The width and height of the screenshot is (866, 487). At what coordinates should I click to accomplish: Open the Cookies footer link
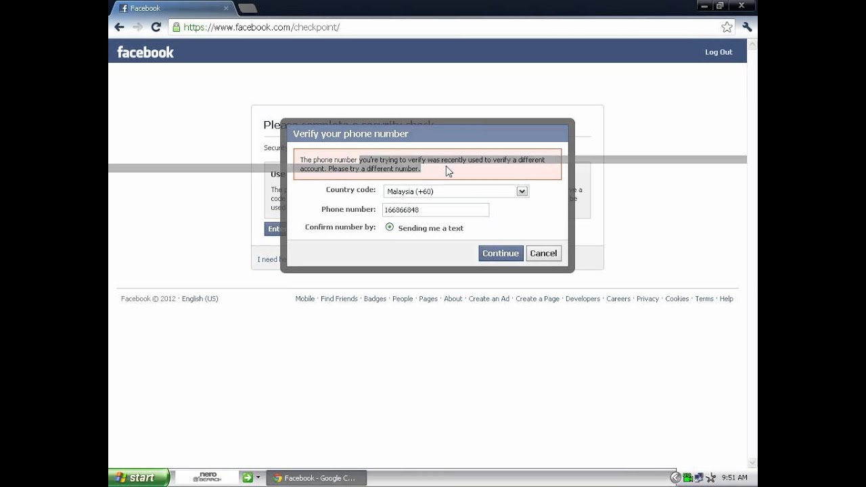[x=677, y=298]
